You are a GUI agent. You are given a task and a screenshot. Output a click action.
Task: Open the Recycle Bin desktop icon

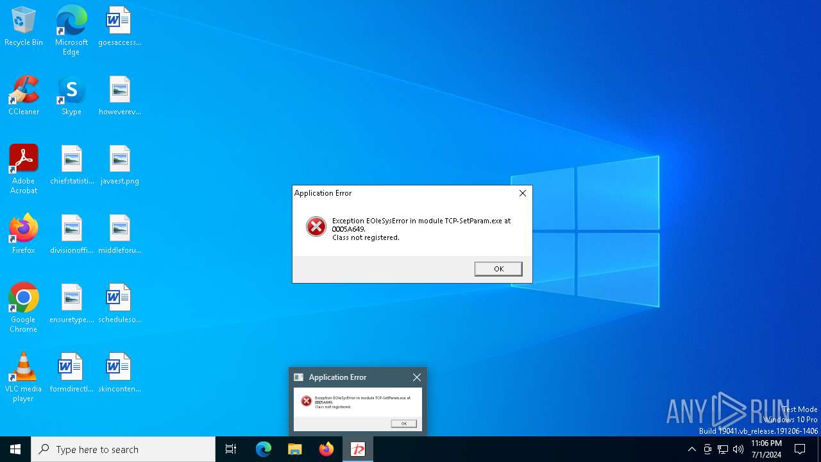[x=24, y=27]
